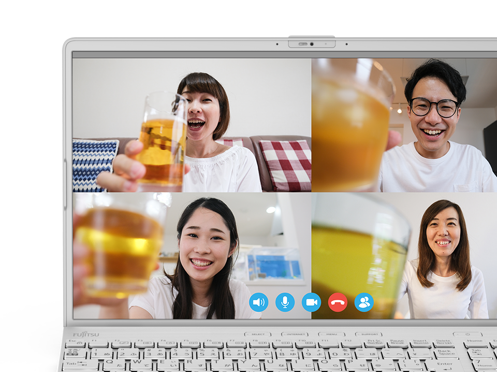Mute the call speaker audio
The height and width of the screenshot is (372, 497).
[x=258, y=302]
